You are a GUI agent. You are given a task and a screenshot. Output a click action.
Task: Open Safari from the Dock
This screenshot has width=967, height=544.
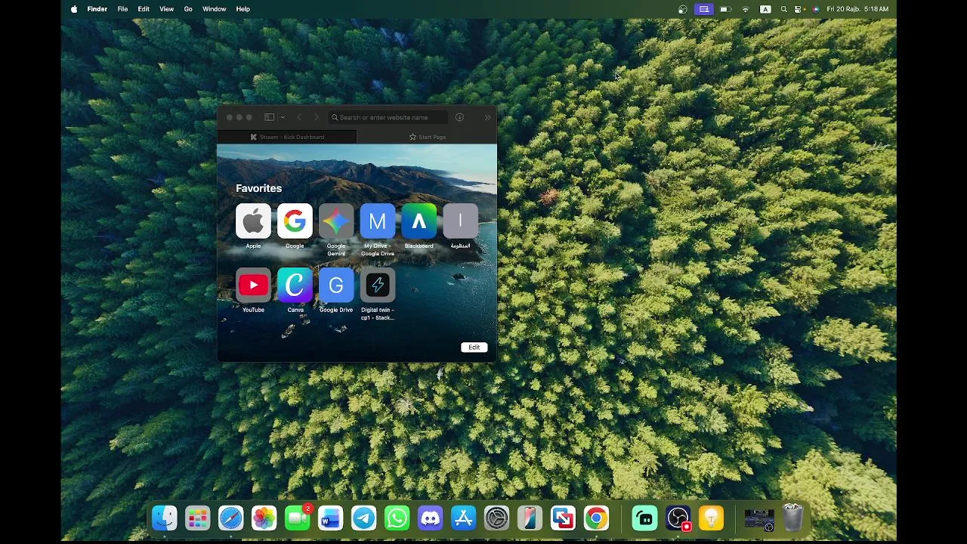pyautogui.click(x=231, y=518)
